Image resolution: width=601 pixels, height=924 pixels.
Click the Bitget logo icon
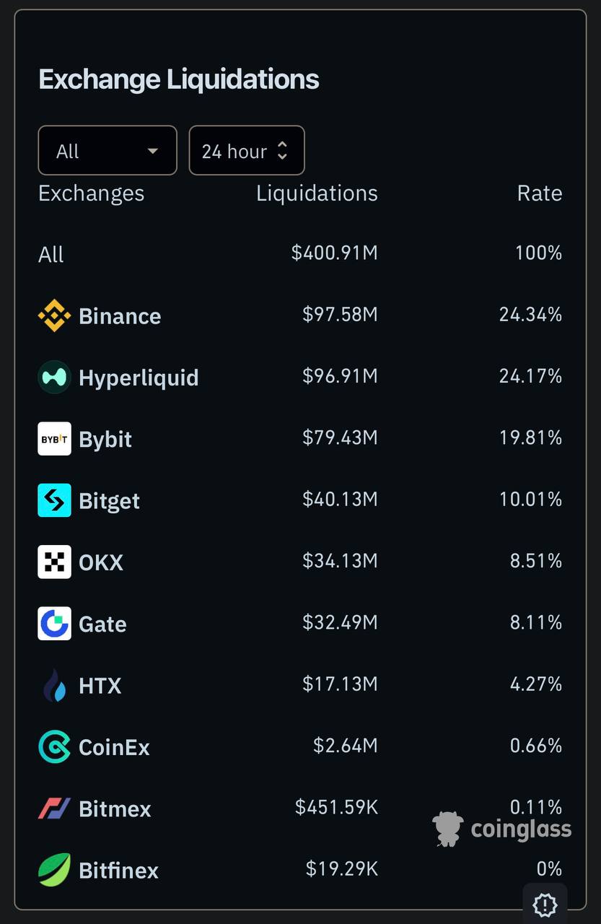point(54,500)
